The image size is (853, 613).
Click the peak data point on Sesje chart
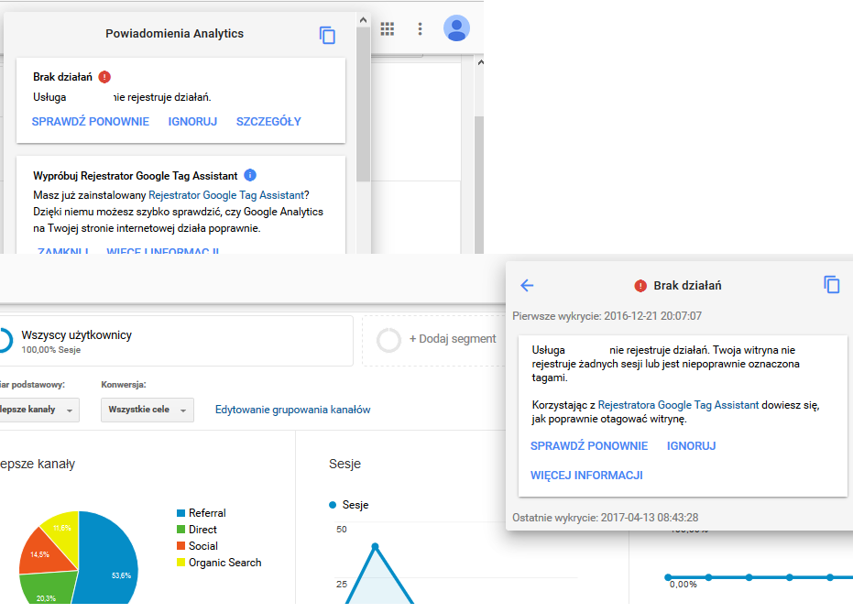click(x=375, y=546)
